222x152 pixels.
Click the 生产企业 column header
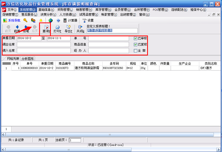click(185, 64)
